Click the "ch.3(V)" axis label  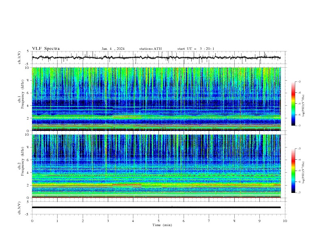point(19,208)
